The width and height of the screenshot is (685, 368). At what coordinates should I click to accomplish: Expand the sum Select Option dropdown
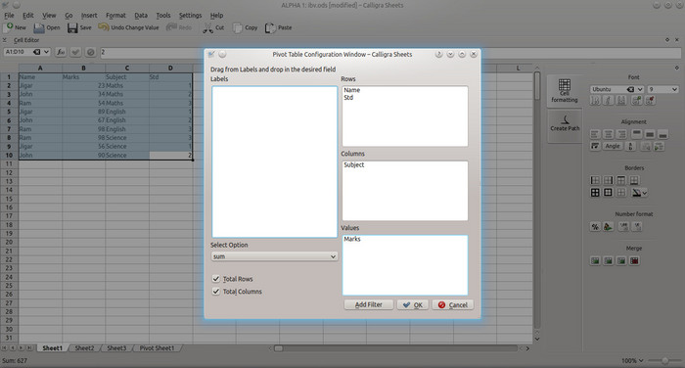click(274, 256)
